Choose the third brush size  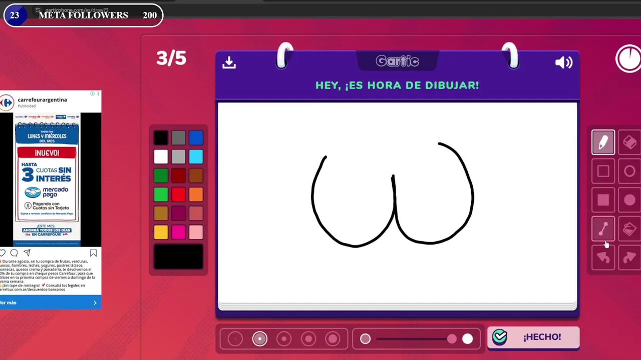click(x=284, y=339)
